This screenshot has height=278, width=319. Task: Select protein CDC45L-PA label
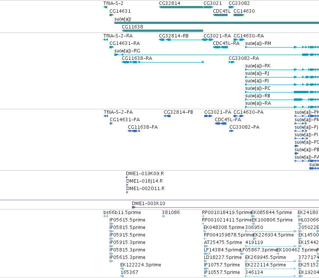[x=228, y=120]
